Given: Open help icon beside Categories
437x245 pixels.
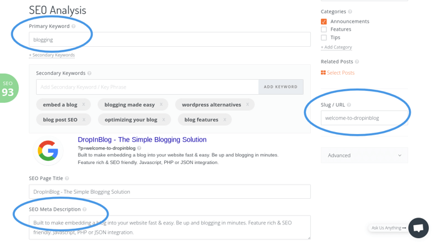Looking at the screenshot, I should point(350,12).
